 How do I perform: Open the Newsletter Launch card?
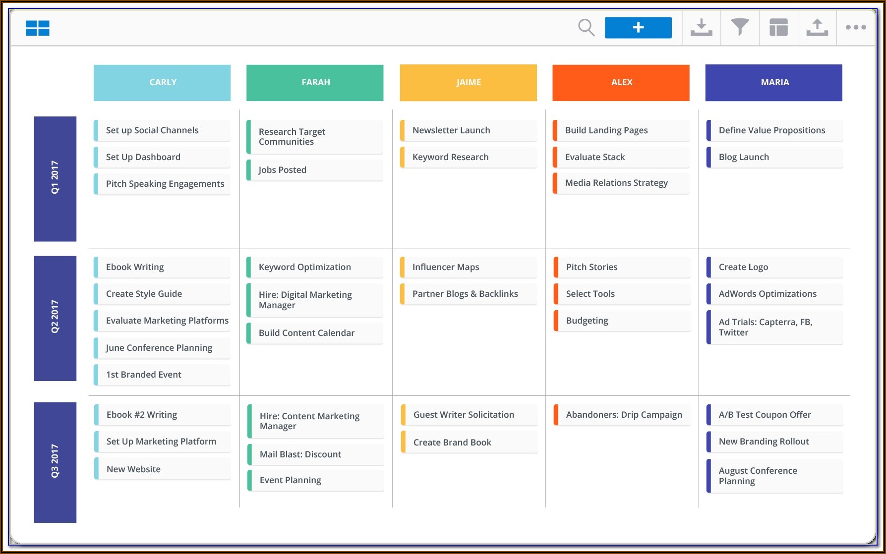pyautogui.click(x=469, y=130)
